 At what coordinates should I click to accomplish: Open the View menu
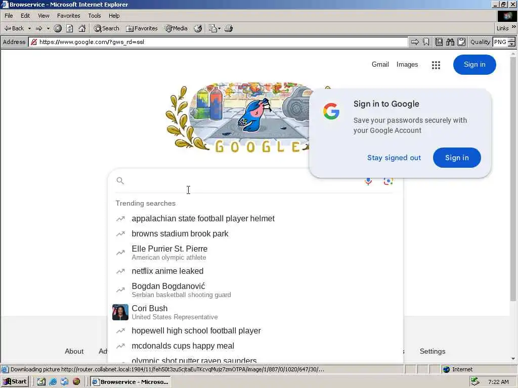pos(44,16)
